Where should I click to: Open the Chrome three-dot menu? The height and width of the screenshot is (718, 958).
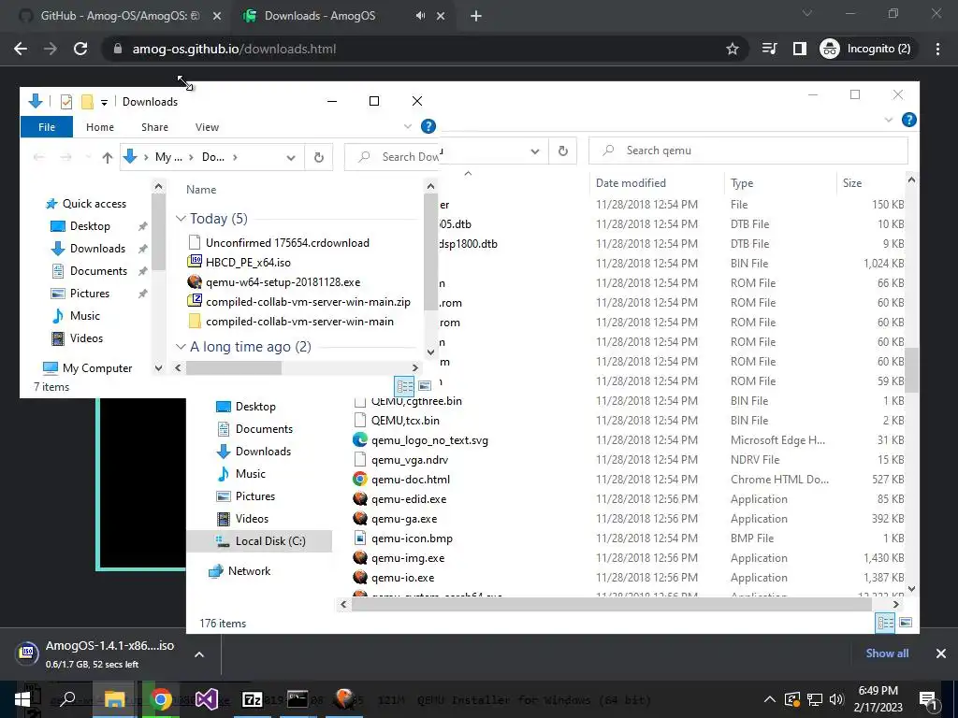937,49
